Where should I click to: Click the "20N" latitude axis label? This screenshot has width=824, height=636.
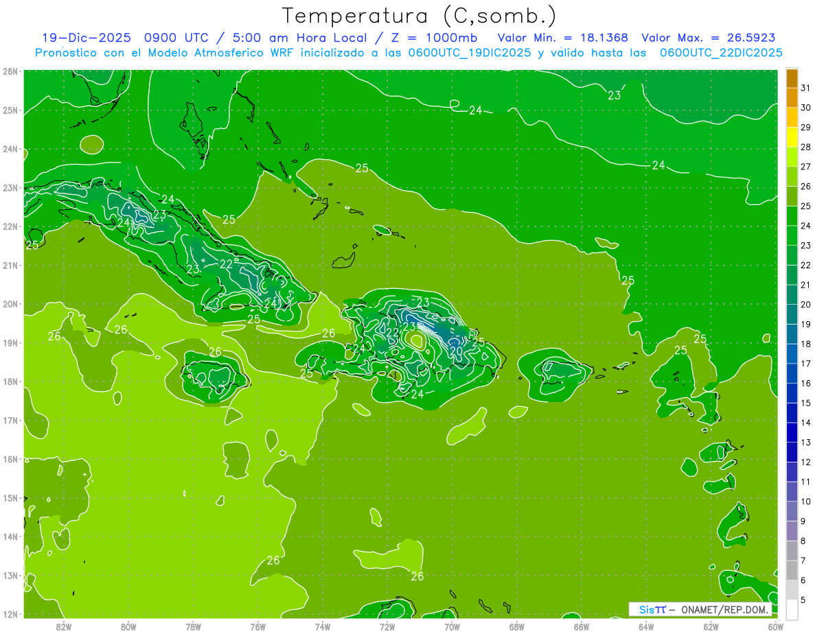click(10, 304)
